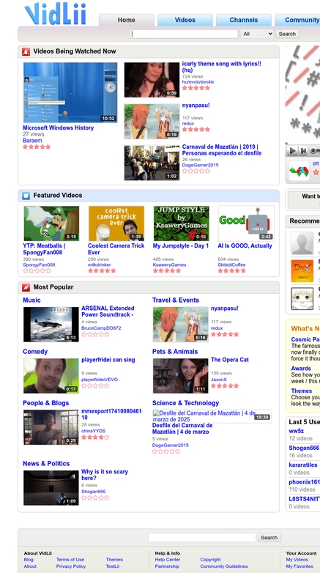This screenshot has height=573, width=320.
Task: Visit the SkibidiCoffee channel link
Action: coord(231,265)
